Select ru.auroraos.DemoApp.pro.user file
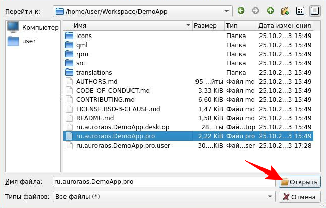The width and height of the screenshot is (326, 208). tap(123, 146)
